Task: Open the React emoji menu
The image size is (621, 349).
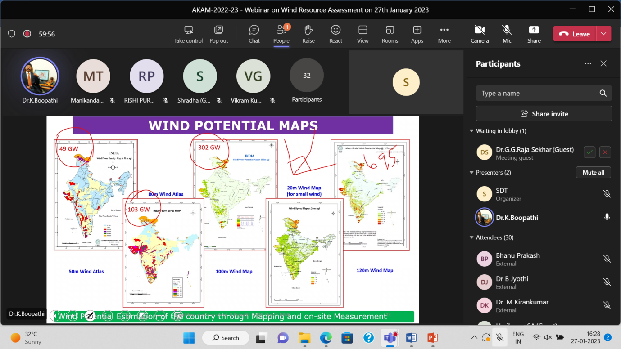Action: pos(335,34)
